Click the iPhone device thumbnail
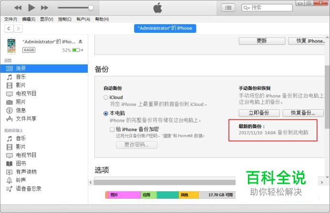 [x=11, y=46]
